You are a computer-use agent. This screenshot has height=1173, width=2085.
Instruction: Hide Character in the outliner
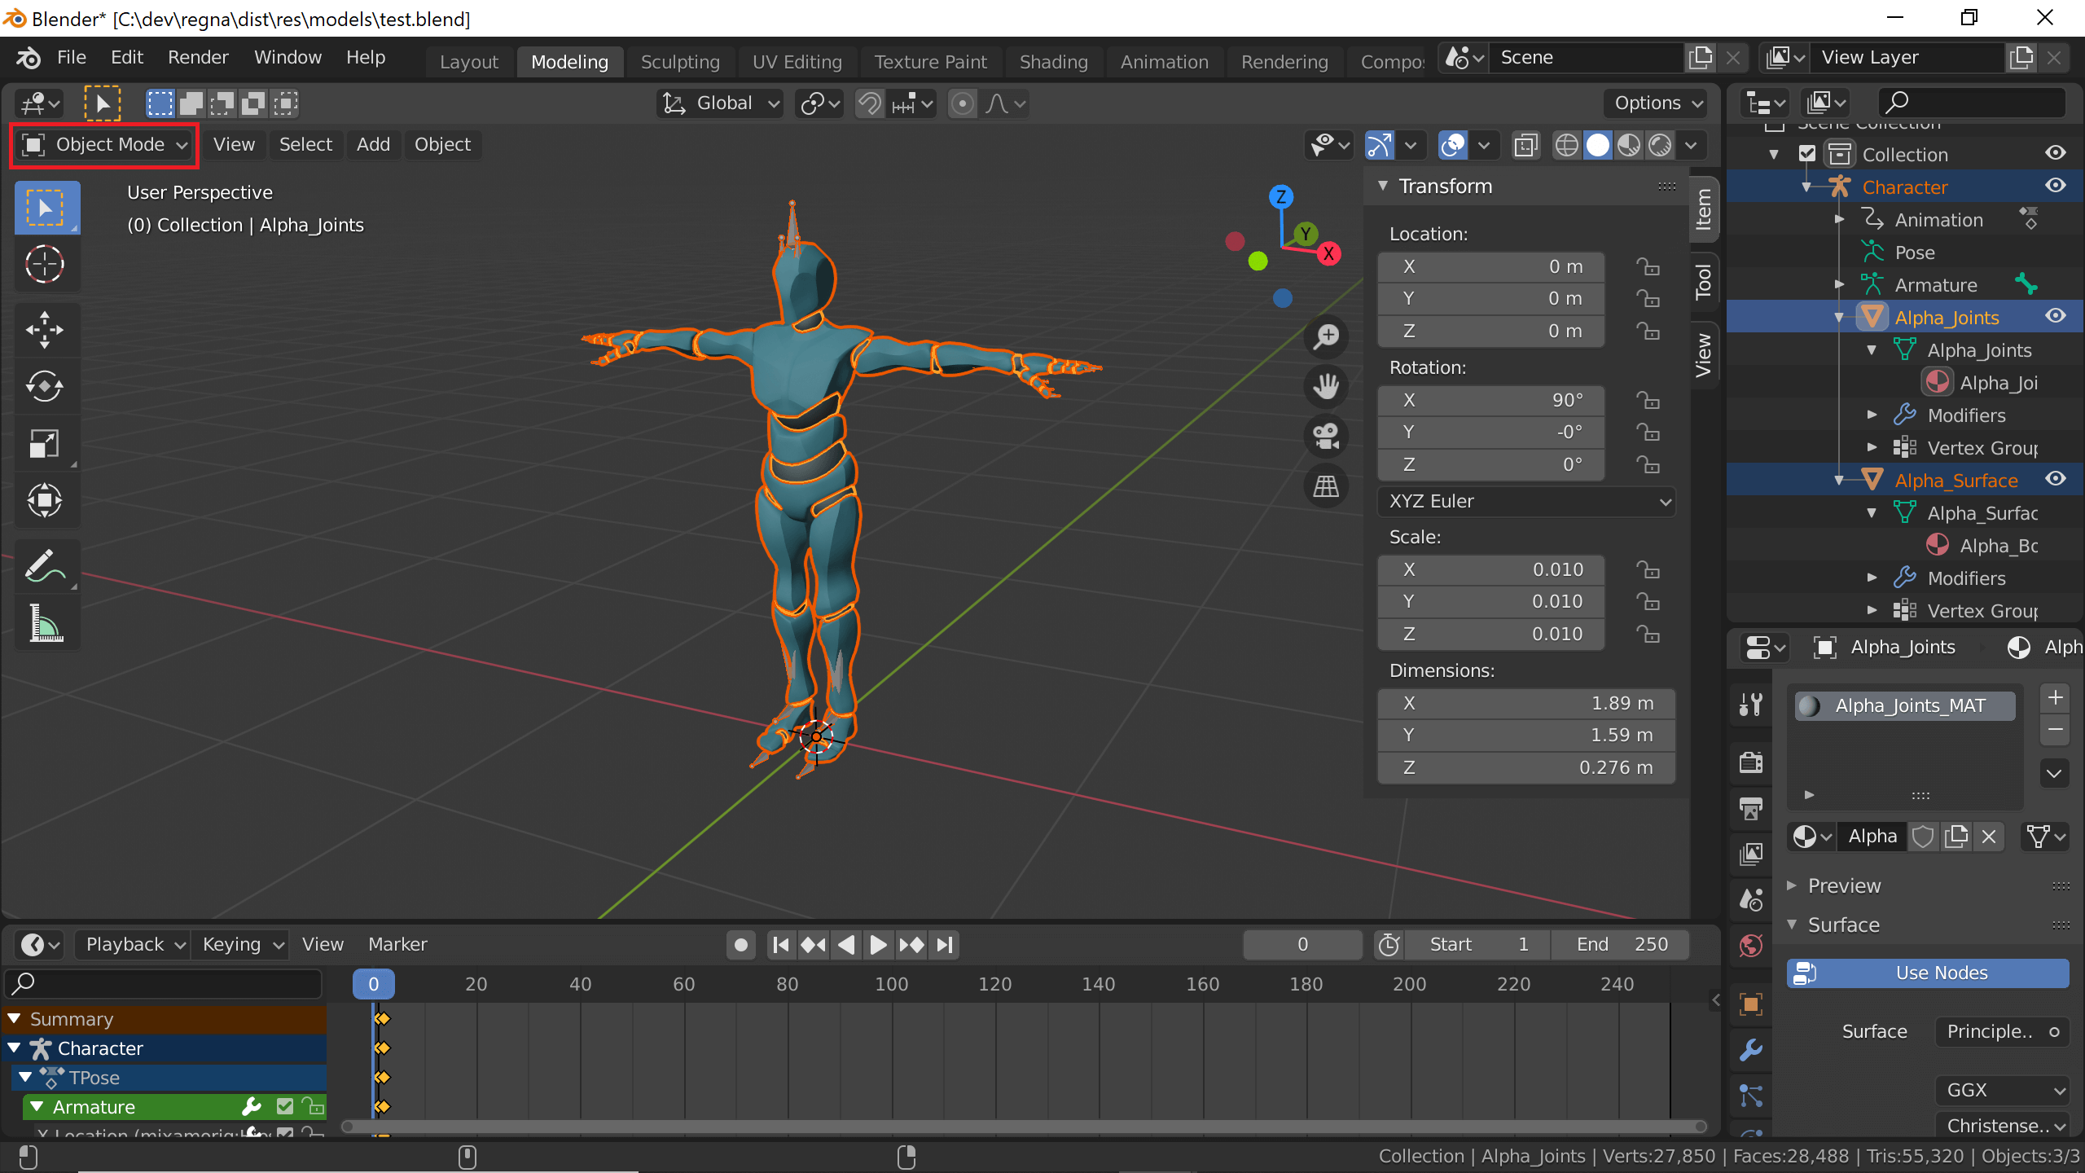tap(2056, 186)
